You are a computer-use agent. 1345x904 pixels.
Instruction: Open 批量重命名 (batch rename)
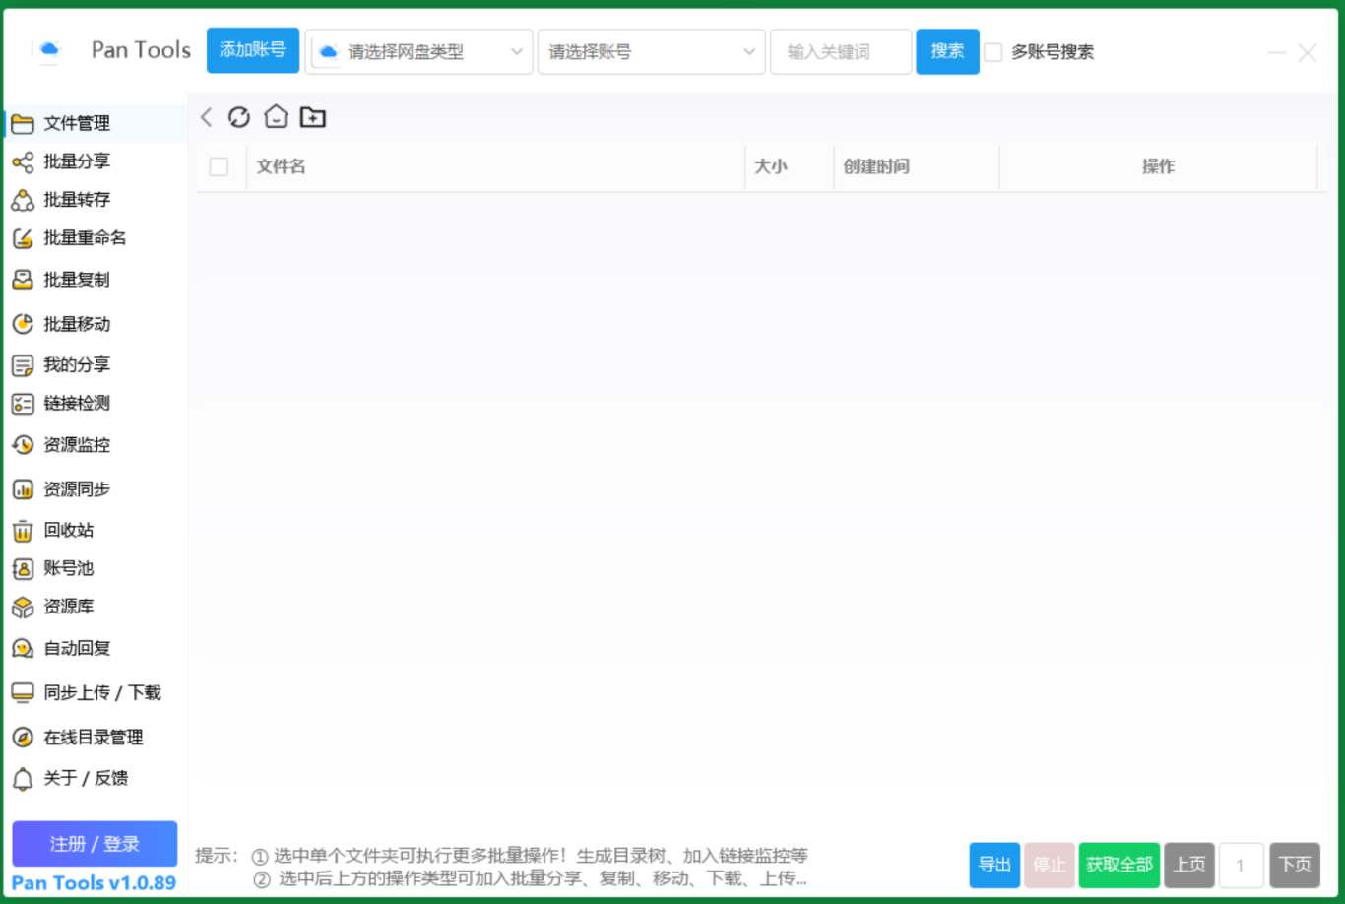point(79,237)
